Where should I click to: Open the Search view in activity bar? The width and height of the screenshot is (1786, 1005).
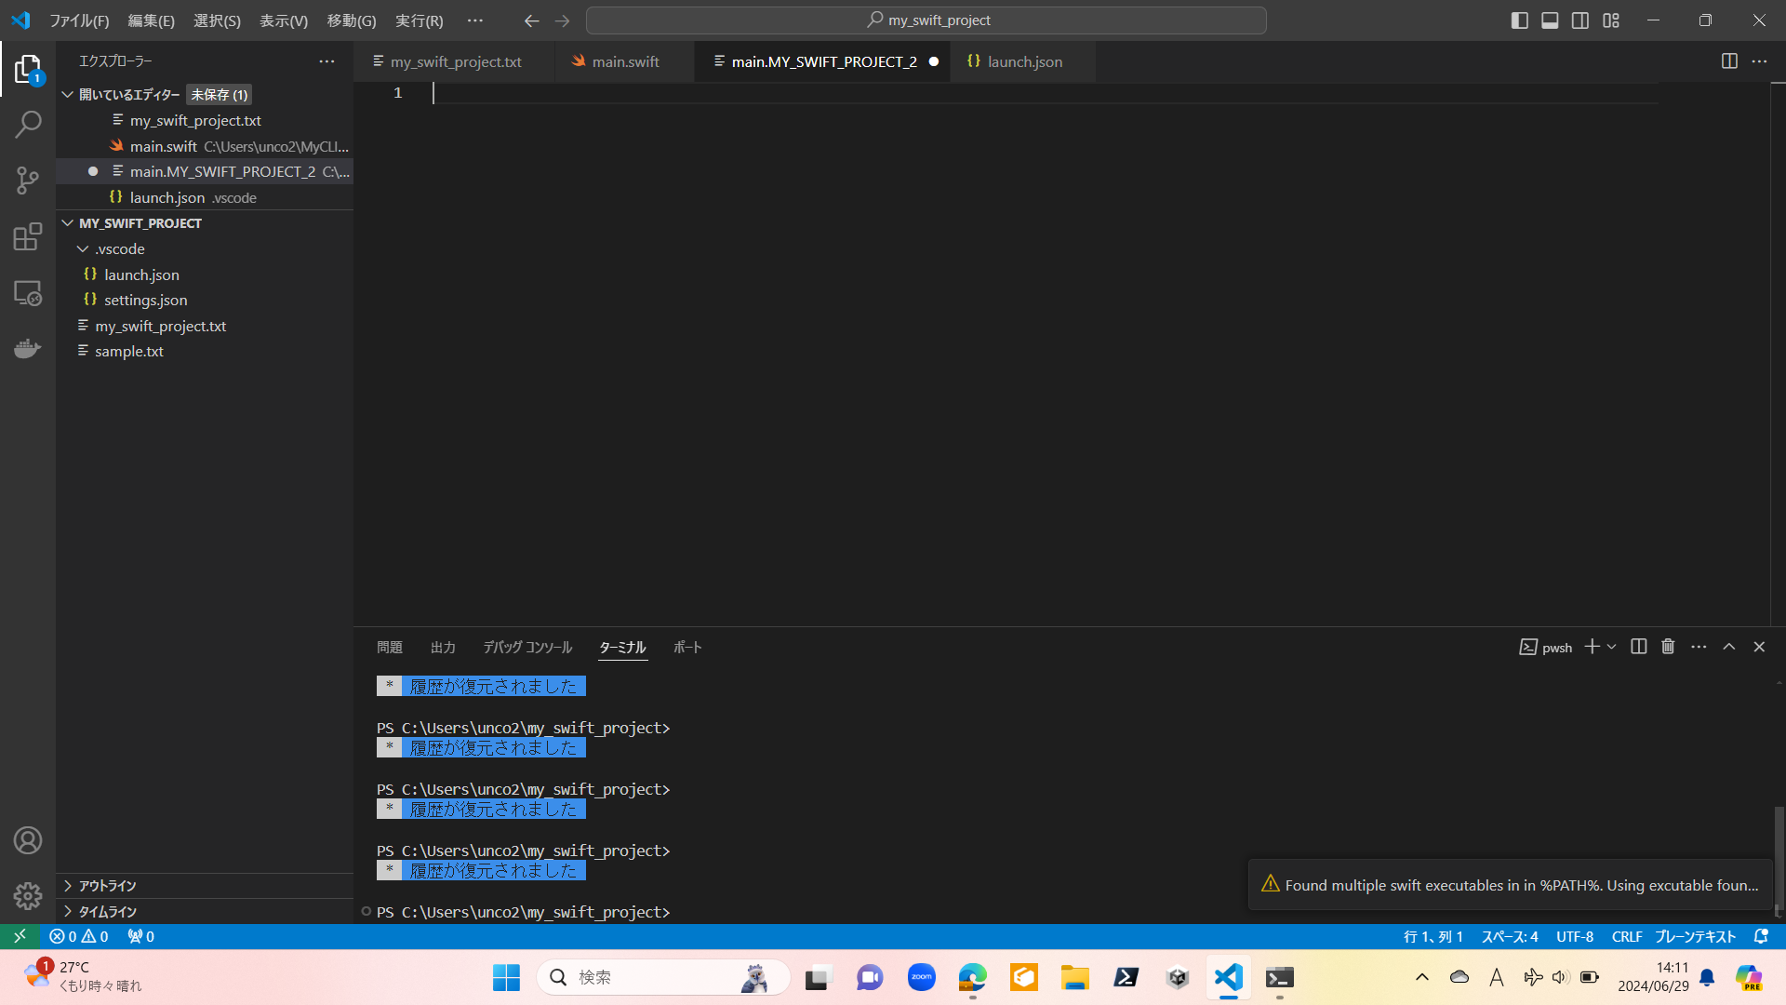coord(28,125)
